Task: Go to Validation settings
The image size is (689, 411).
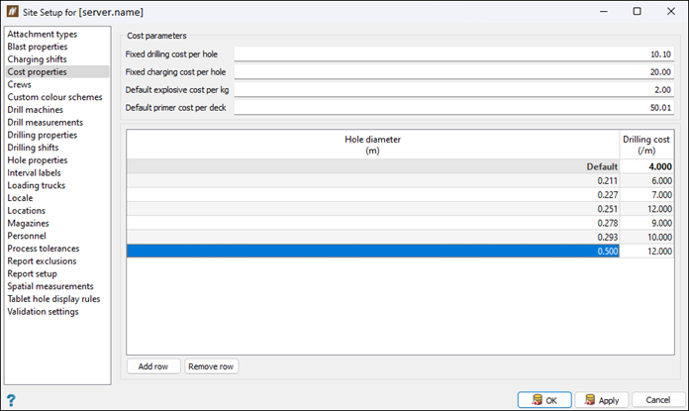Action: coord(43,312)
